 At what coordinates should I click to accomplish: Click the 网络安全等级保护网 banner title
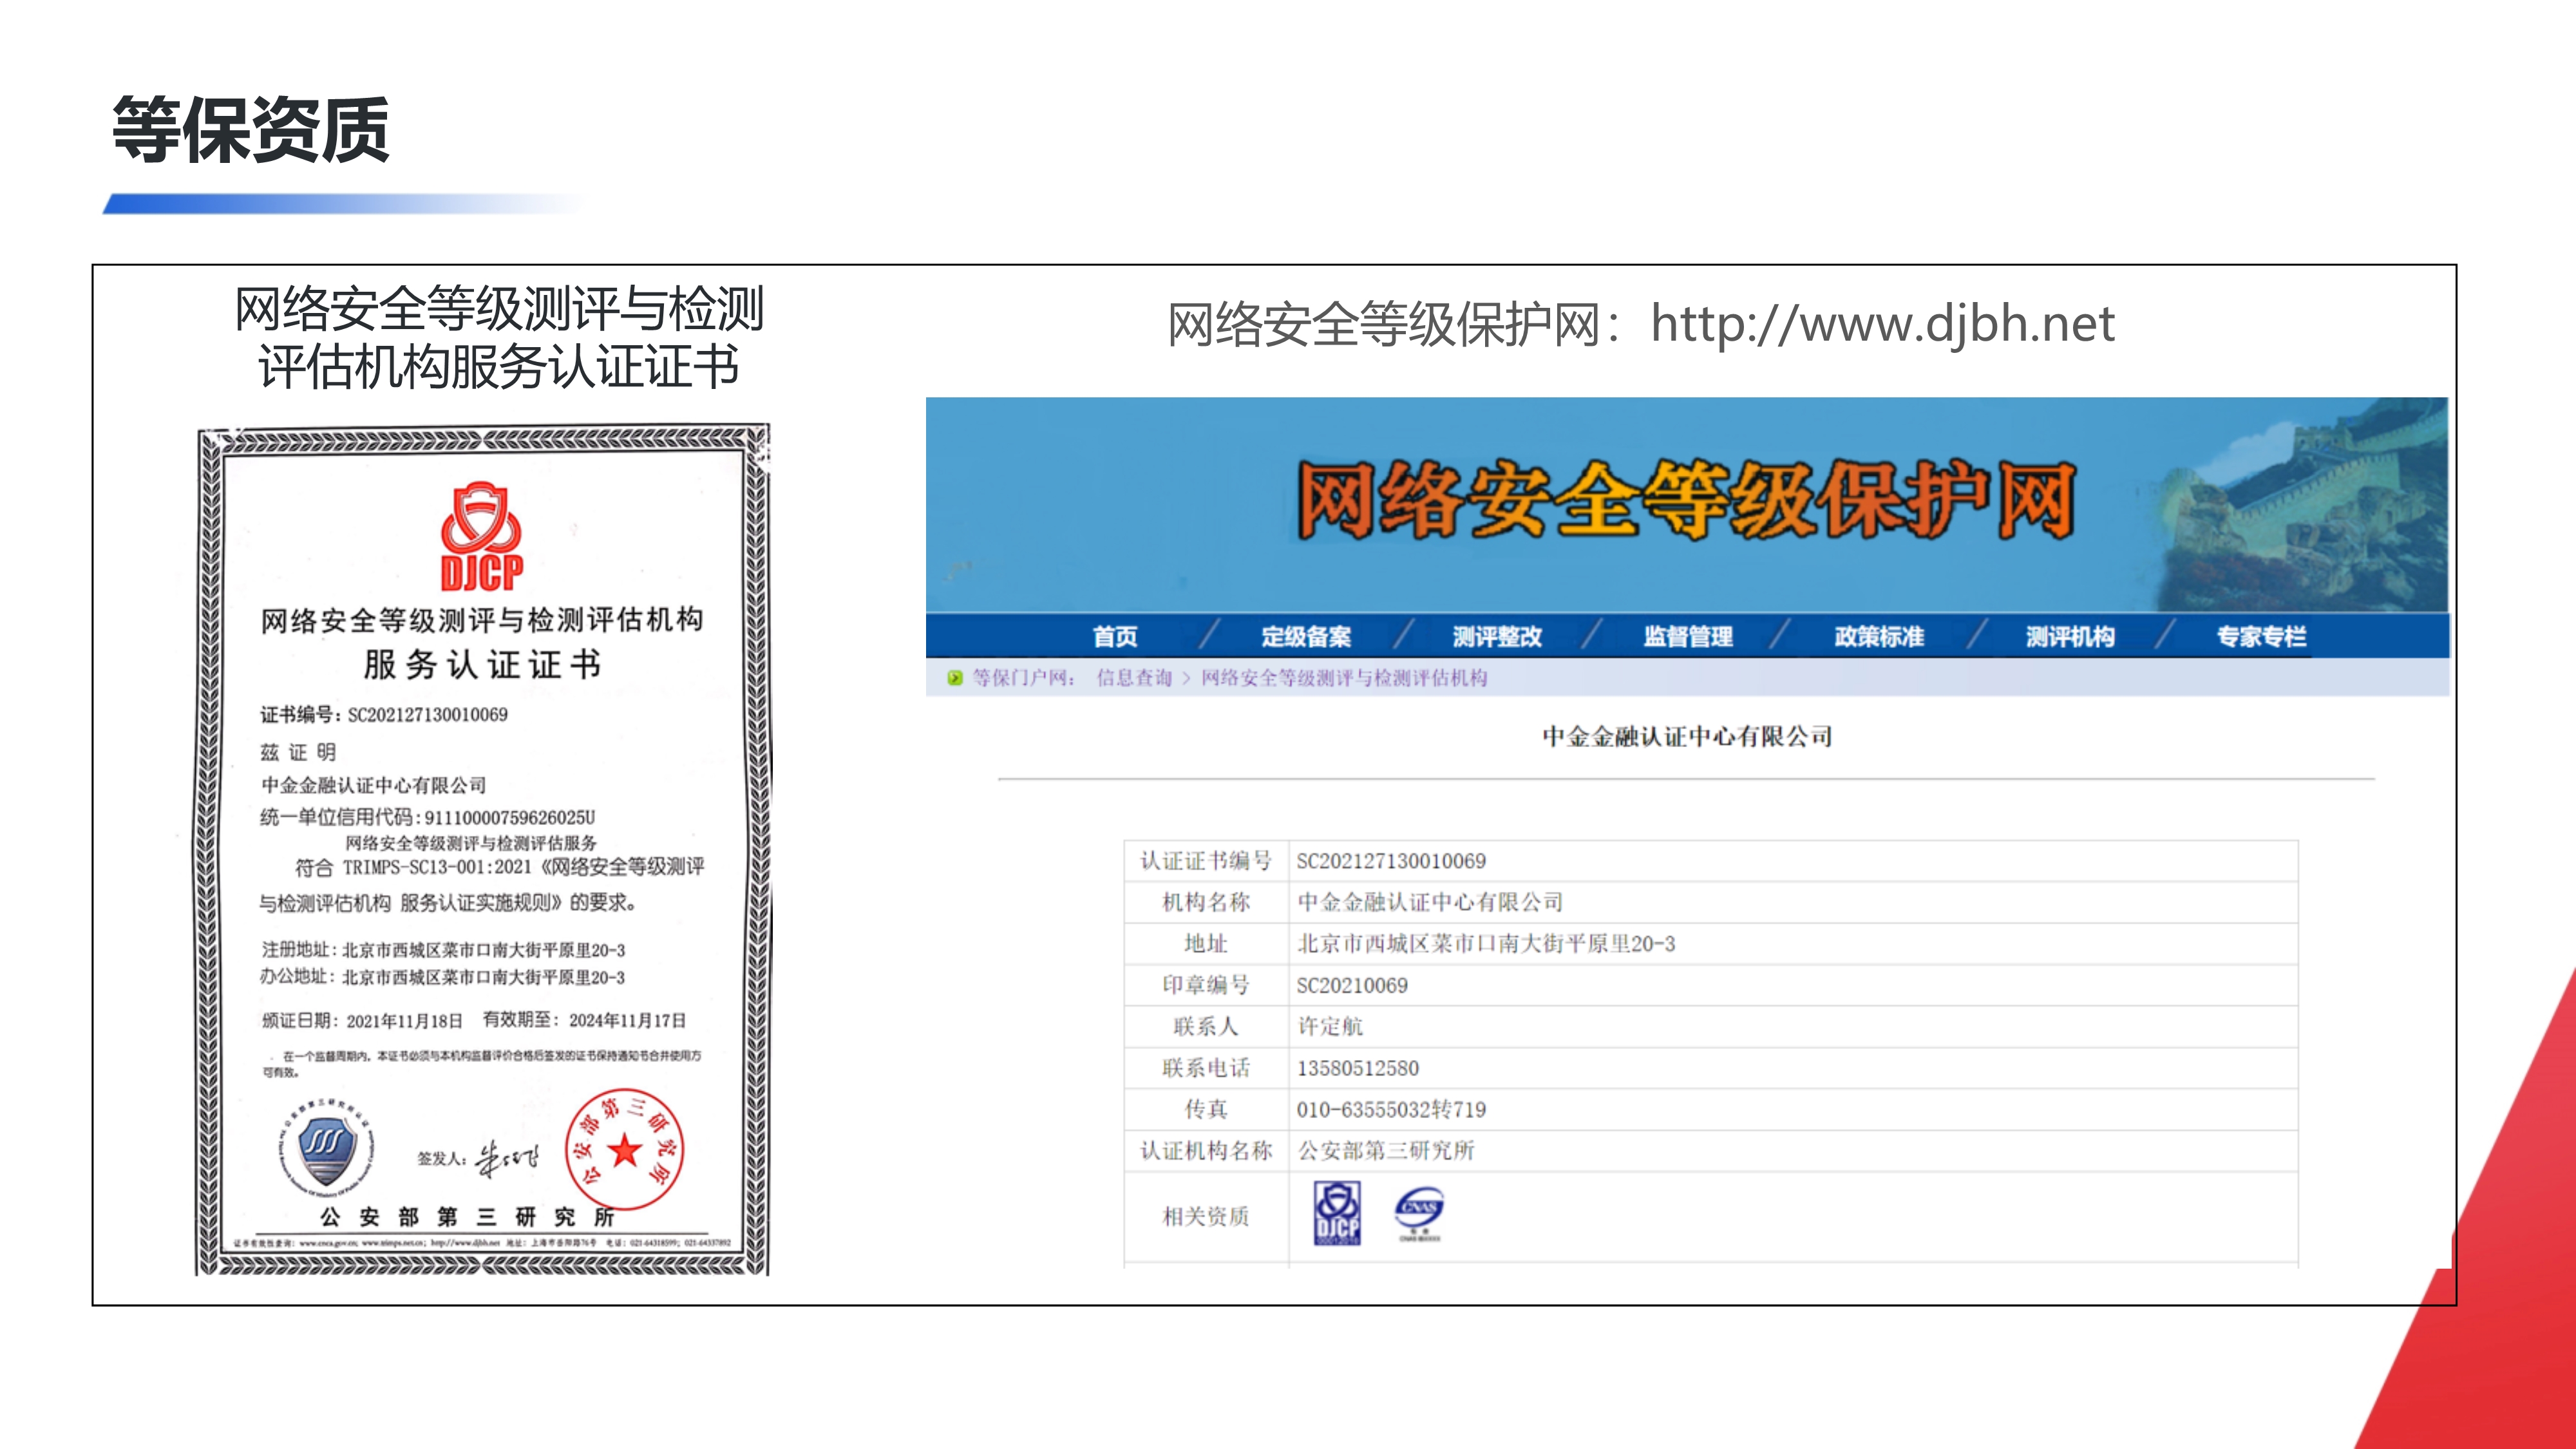coord(1687,500)
